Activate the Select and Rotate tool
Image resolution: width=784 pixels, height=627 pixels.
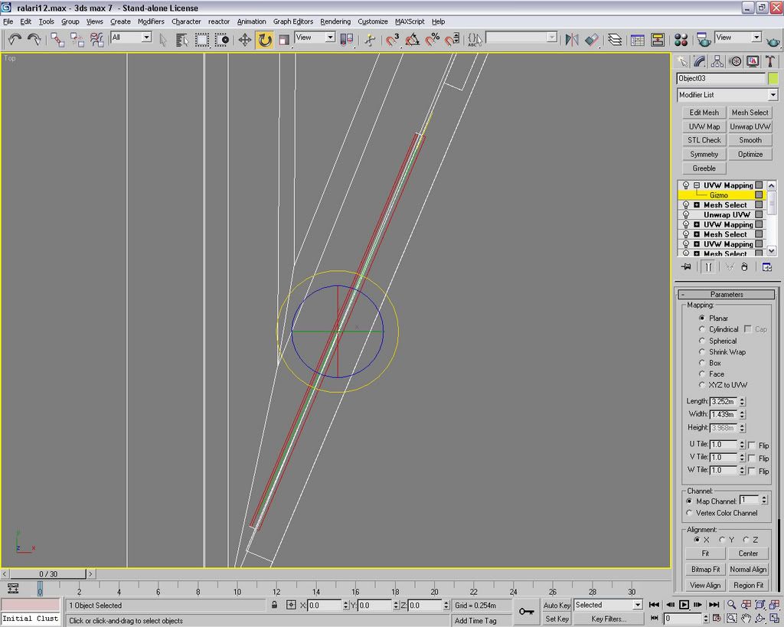point(264,40)
